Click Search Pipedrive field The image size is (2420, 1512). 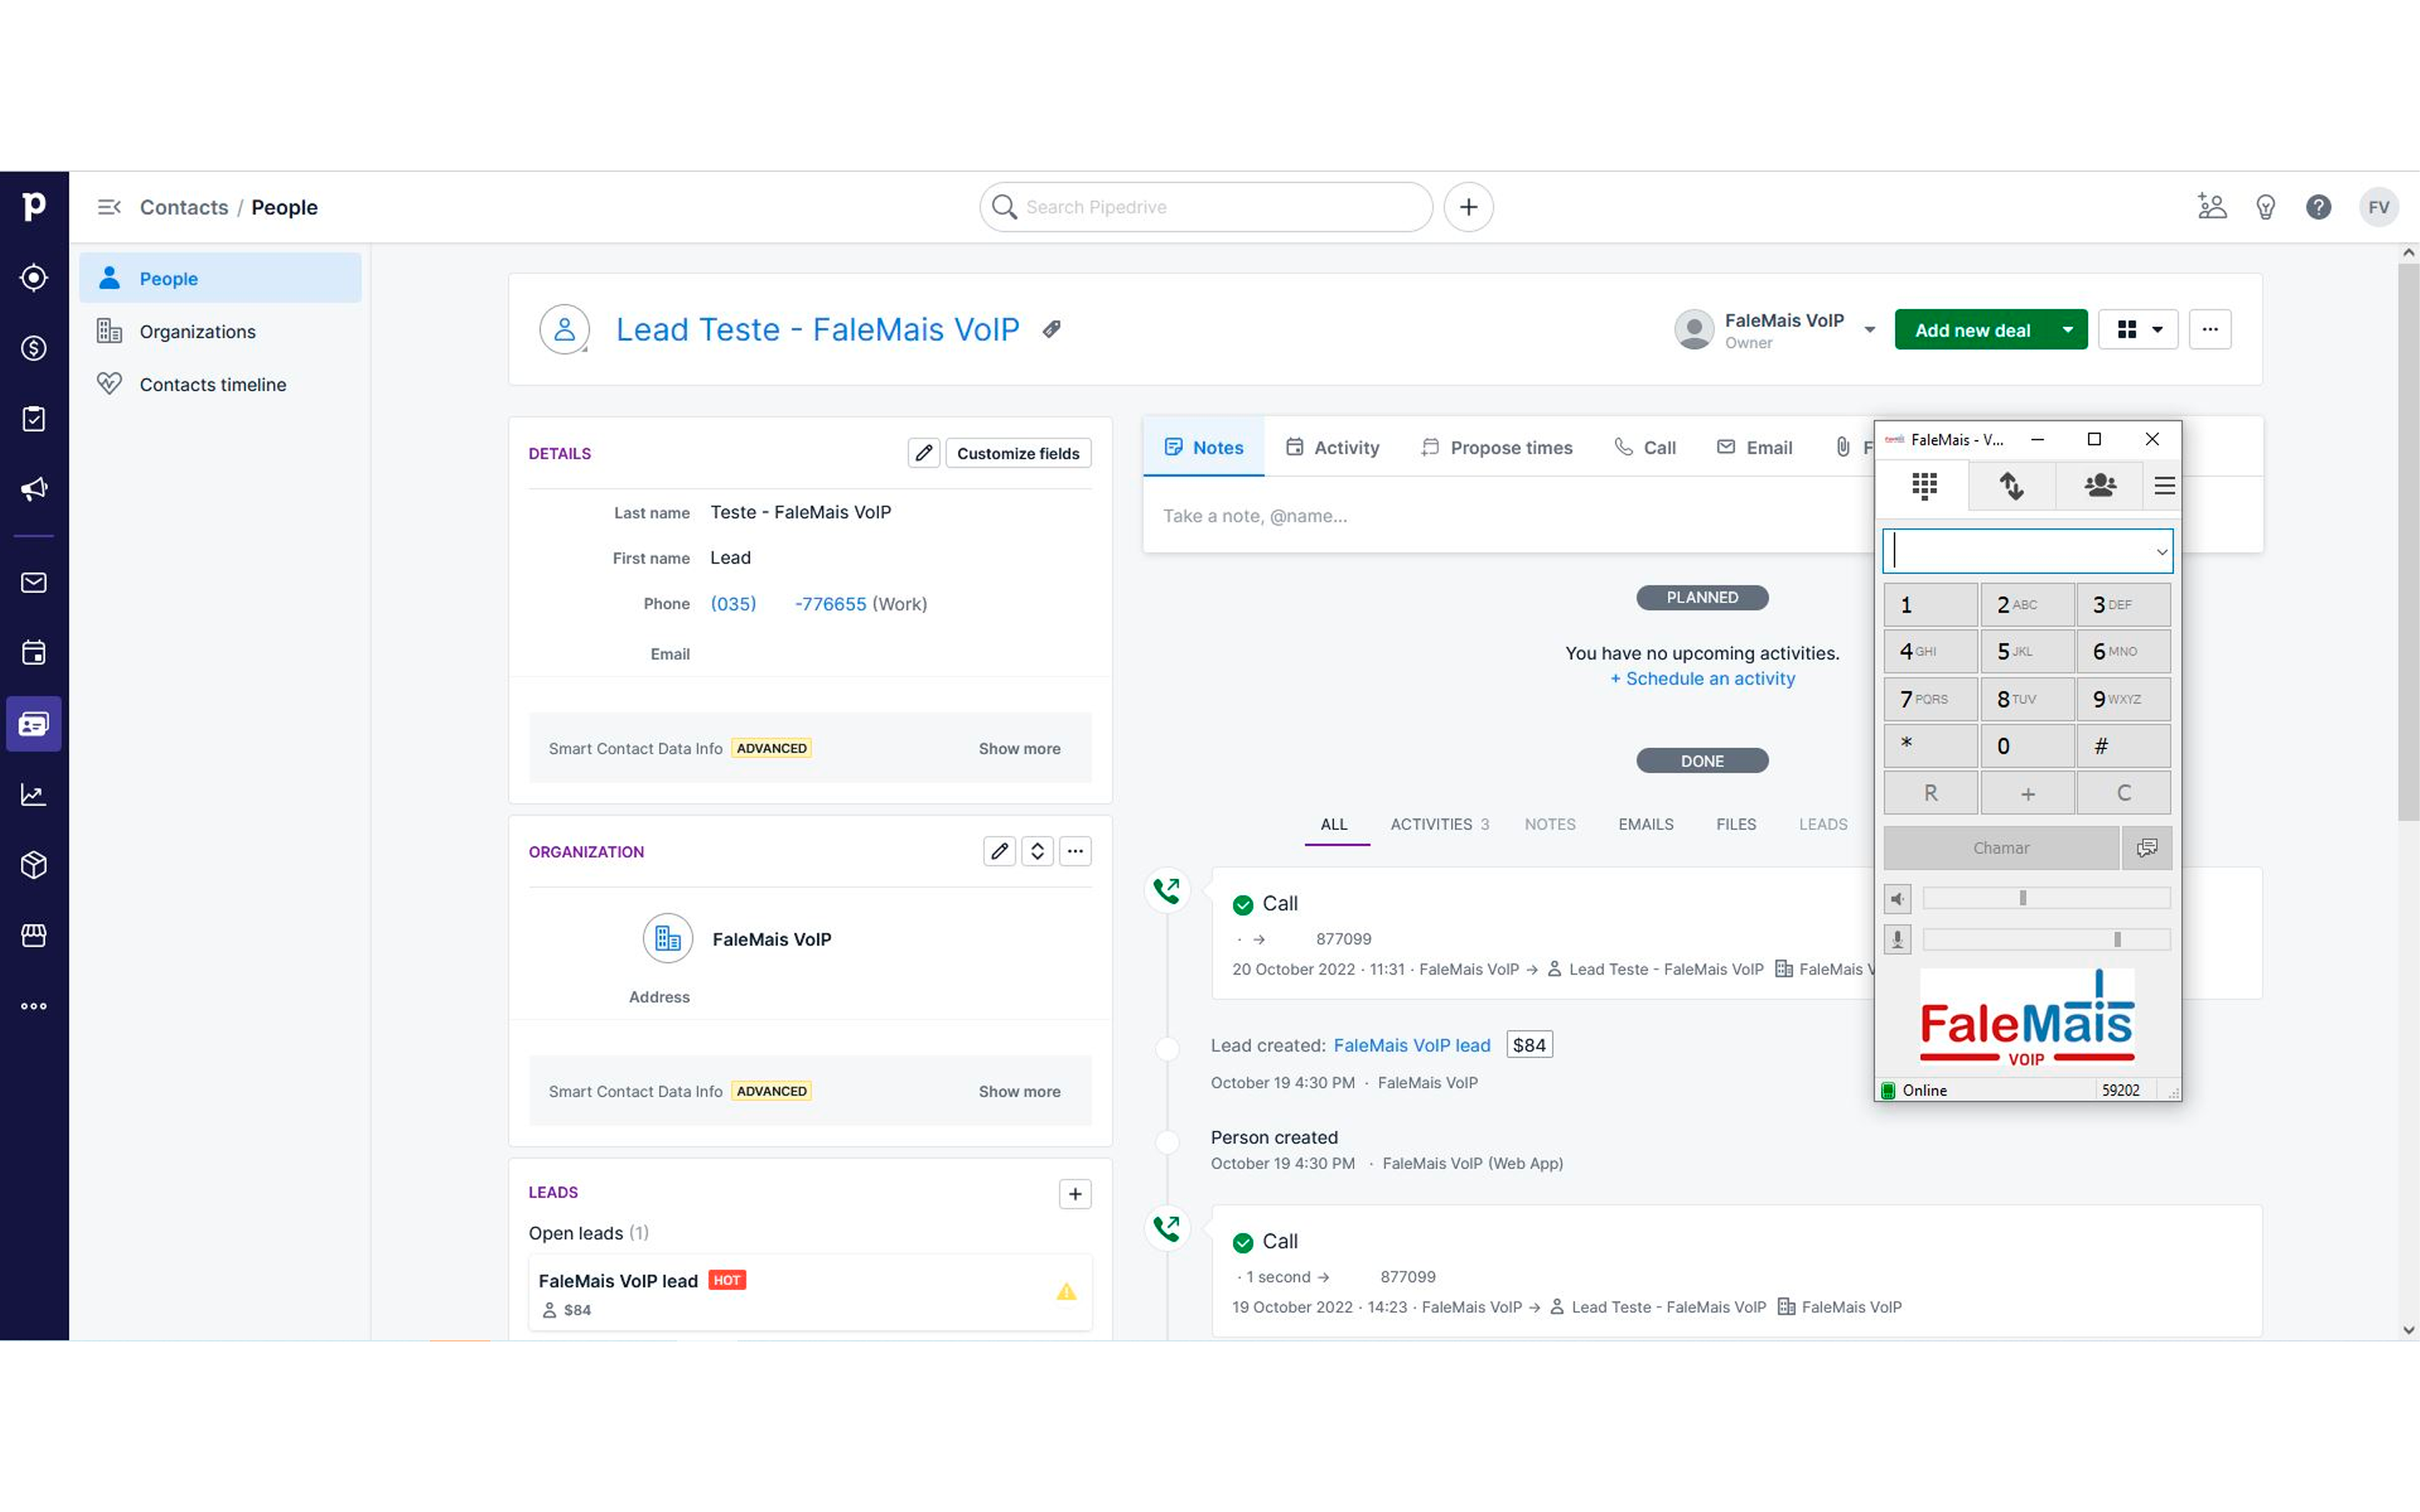click(x=1206, y=207)
